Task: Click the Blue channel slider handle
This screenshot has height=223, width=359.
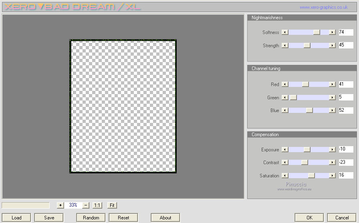Action: [x=310, y=110]
